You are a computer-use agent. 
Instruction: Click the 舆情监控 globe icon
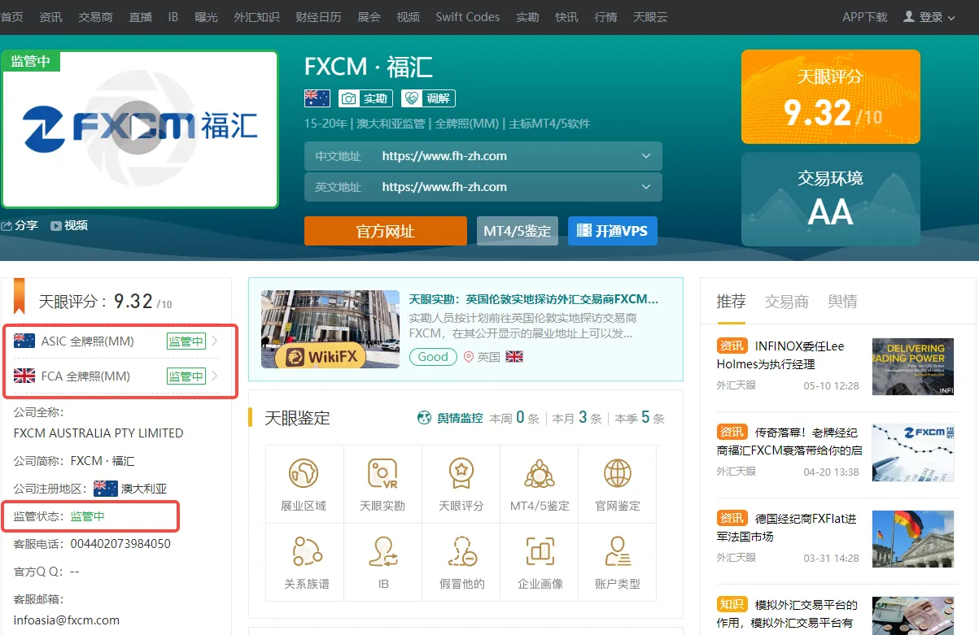[x=424, y=418]
